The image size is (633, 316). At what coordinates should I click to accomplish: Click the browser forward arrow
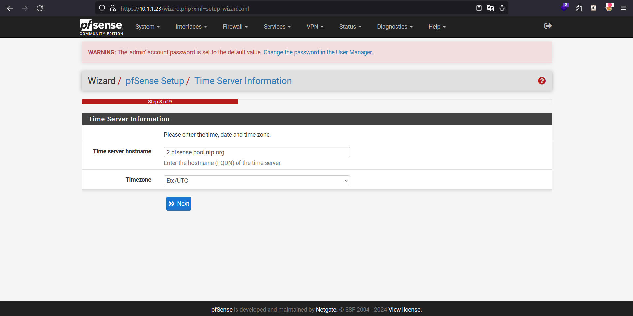[x=25, y=8]
